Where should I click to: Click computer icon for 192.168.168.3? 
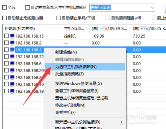[12, 50]
